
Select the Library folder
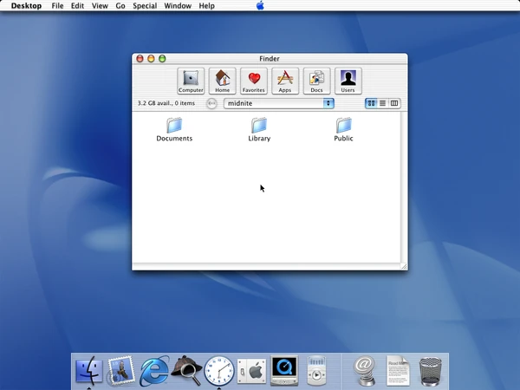(259, 126)
